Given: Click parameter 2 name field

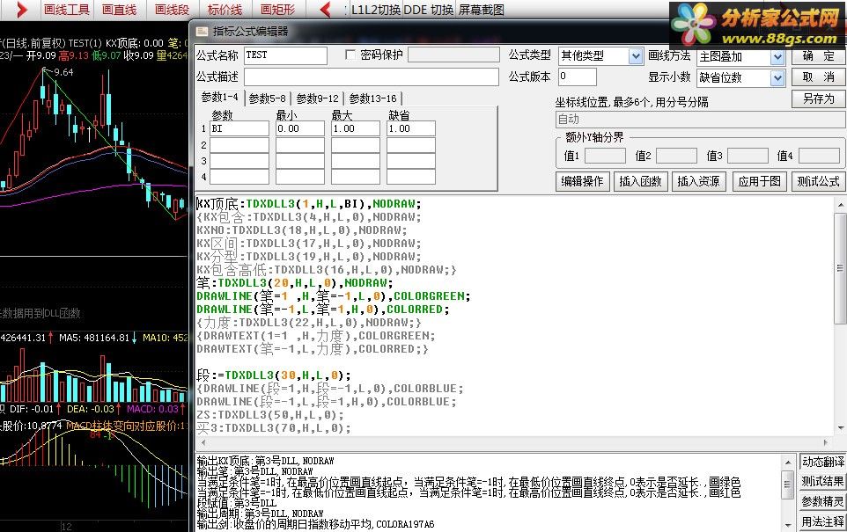Looking at the screenshot, I should click(239, 144).
